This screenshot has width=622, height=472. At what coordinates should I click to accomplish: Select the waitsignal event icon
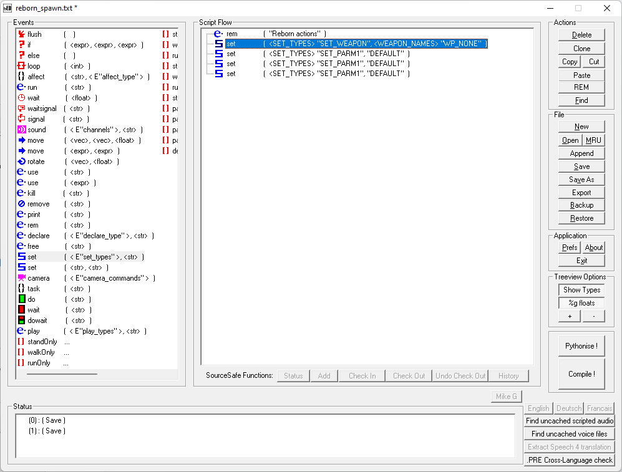coord(21,108)
